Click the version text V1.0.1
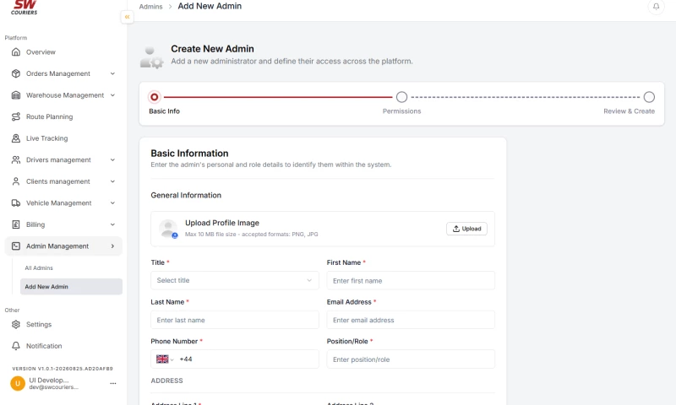 pyautogui.click(x=63, y=369)
